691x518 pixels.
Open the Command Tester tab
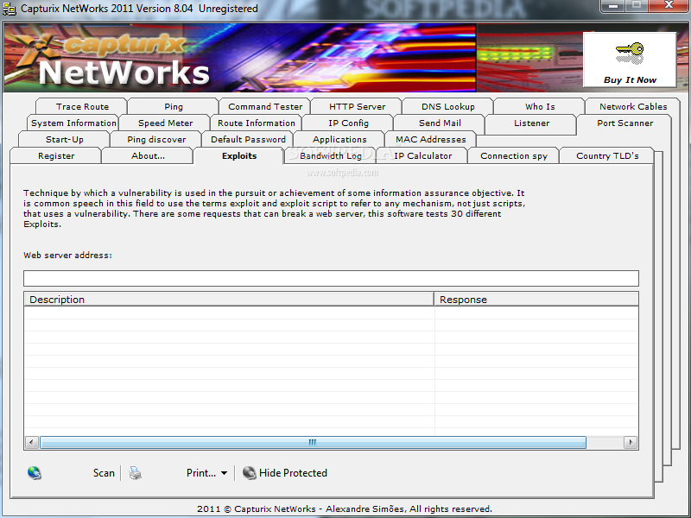tap(265, 106)
